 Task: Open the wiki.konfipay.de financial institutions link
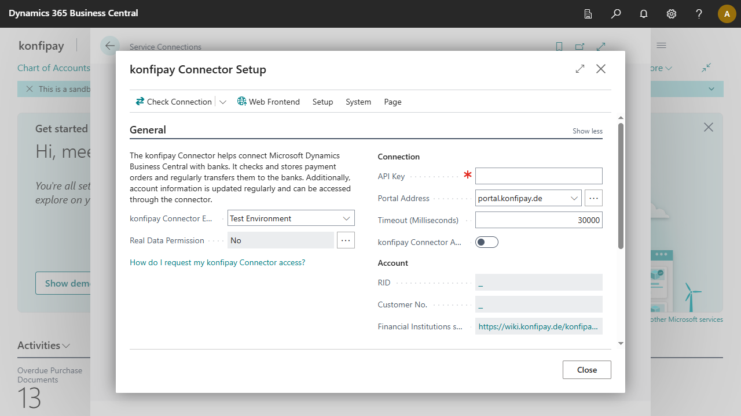point(538,326)
